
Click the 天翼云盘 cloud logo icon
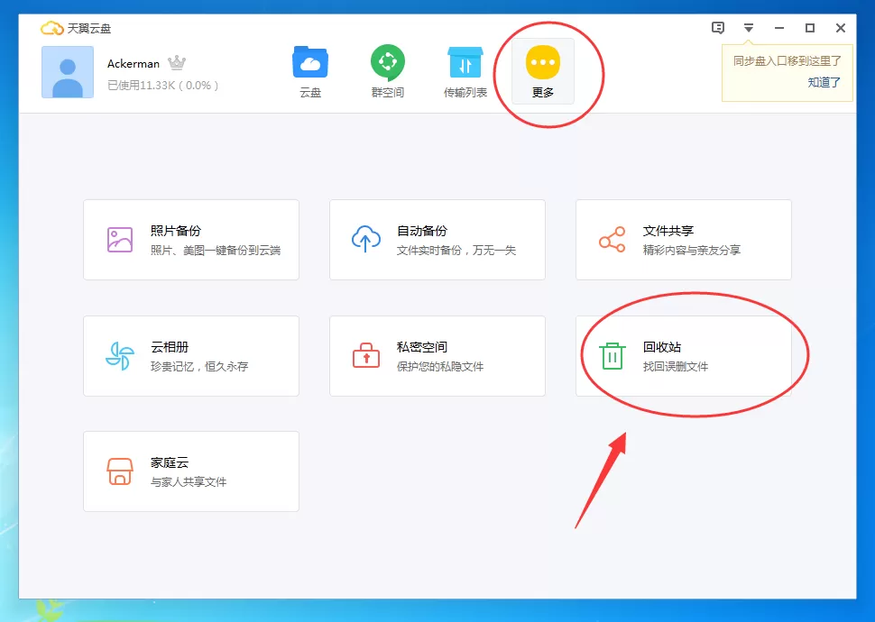52,28
